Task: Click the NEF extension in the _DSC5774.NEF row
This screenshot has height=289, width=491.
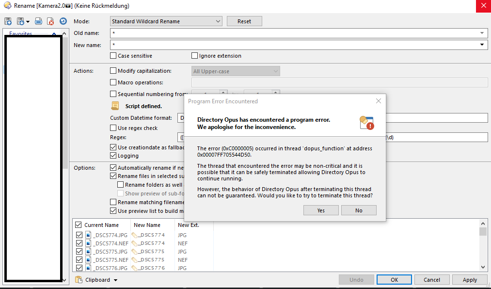Action: coord(183,243)
